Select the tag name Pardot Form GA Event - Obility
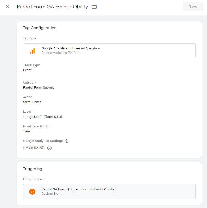The height and width of the screenshot is (208, 207). coord(52,7)
